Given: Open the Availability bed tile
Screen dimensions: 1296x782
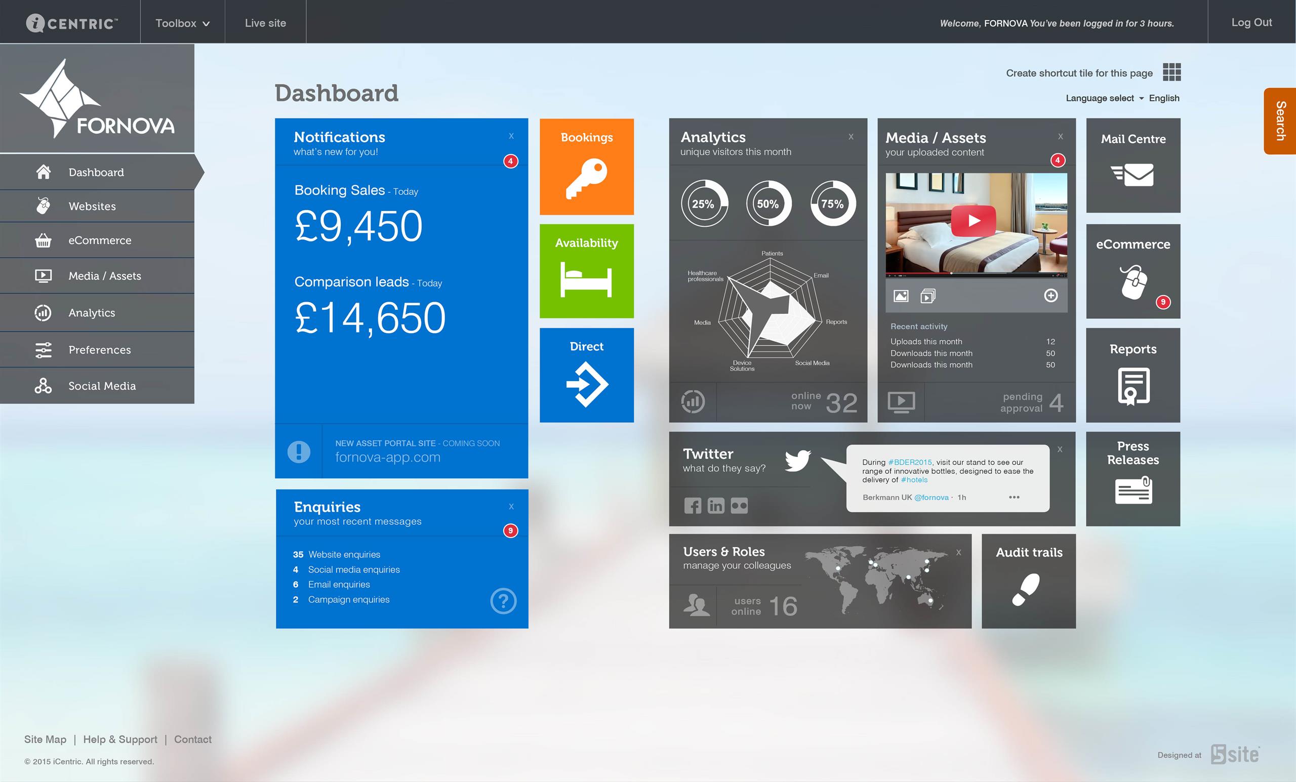Looking at the screenshot, I should click(x=586, y=271).
